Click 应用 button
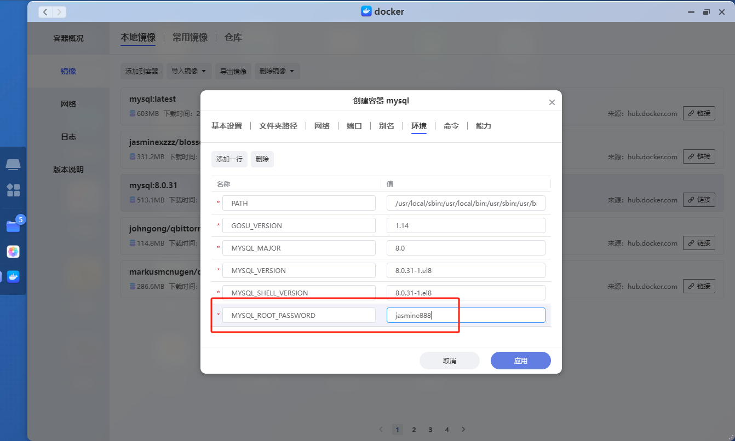735x441 pixels. tap(521, 361)
